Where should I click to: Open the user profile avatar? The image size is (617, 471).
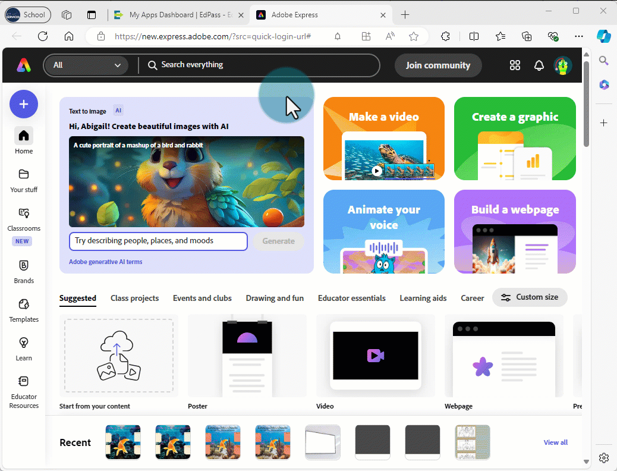(563, 65)
